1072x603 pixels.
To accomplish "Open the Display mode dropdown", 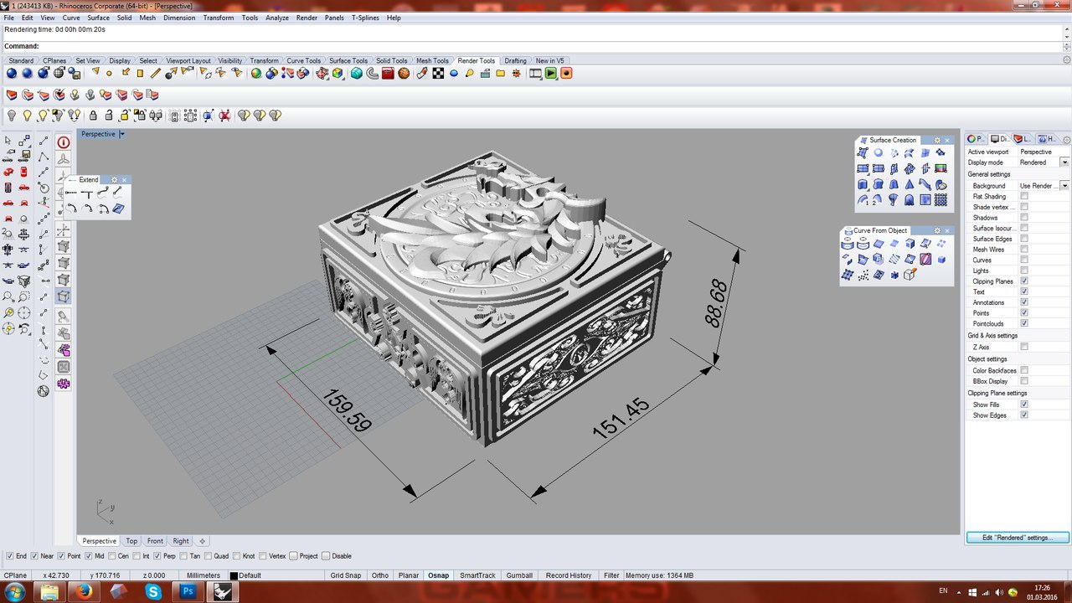I will point(1064,162).
